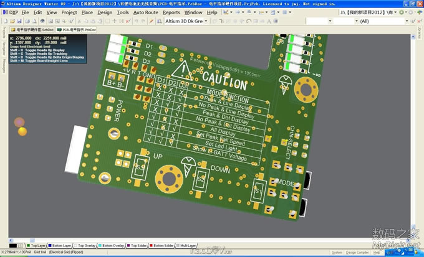Select the Bottom Layer tab
Image resolution: width=424 pixels, height=257 pixels.
tap(62, 246)
